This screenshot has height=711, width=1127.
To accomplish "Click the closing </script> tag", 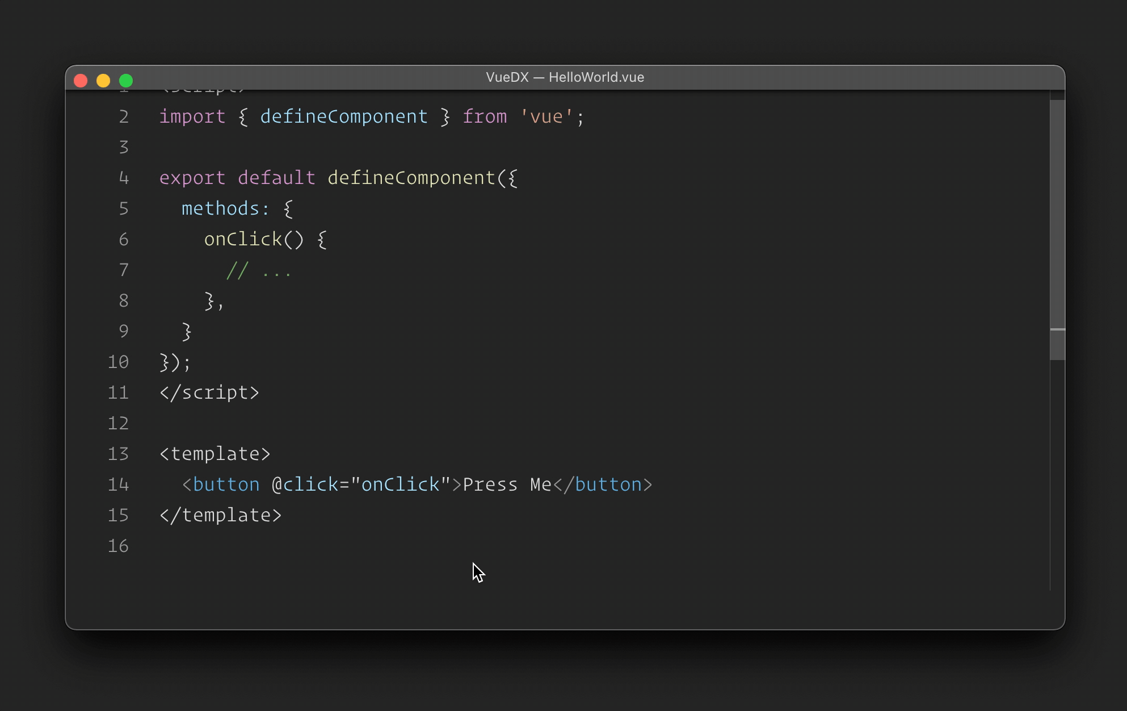I will [x=209, y=392].
